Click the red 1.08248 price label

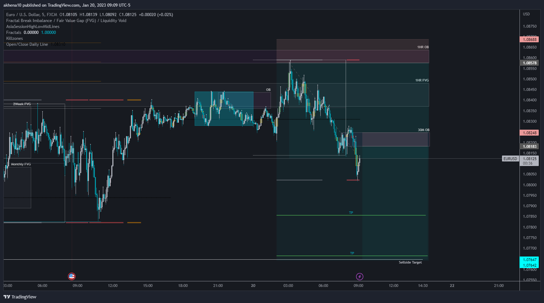[530, 133]
